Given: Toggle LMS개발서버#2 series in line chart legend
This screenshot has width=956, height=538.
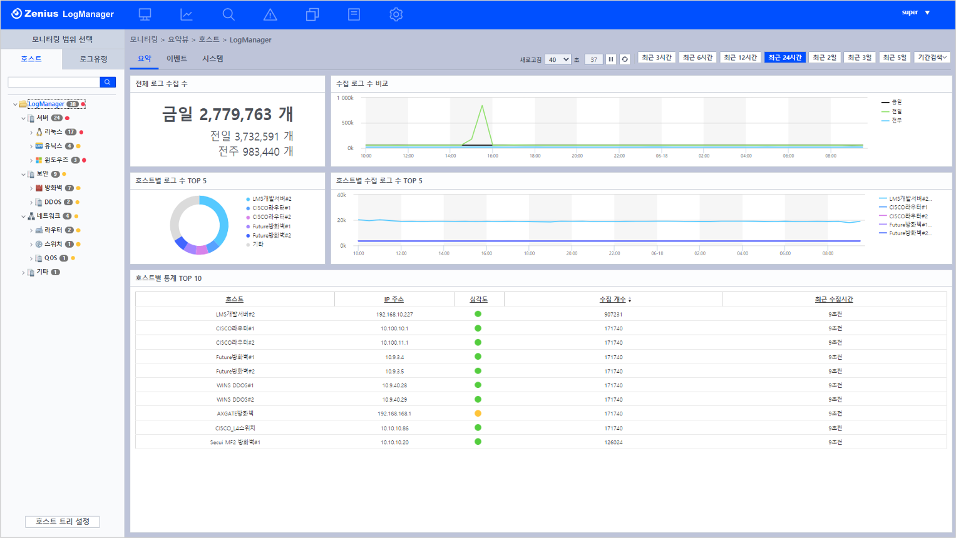Looking at the screenshot, I should pos(905,198).
